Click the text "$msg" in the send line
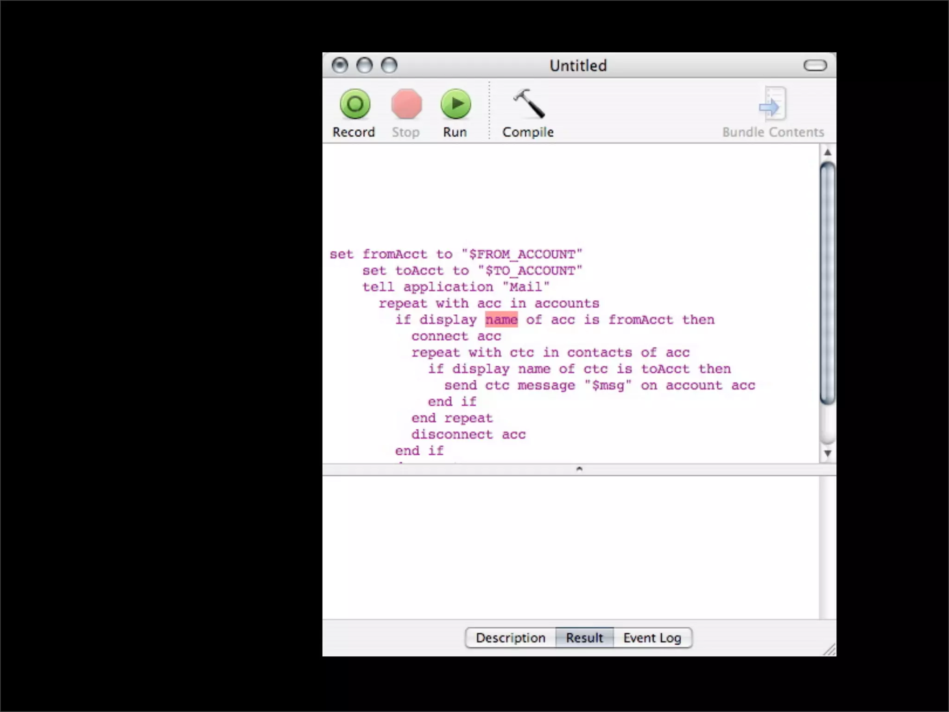The width and height of the screenshot is (949, 712). click(x=608, y=385)
